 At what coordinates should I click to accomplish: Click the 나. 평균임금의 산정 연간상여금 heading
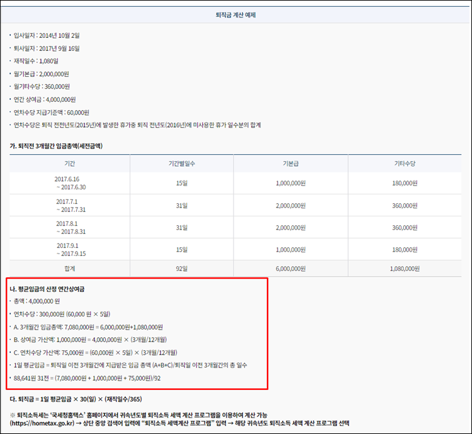point(47,289)
